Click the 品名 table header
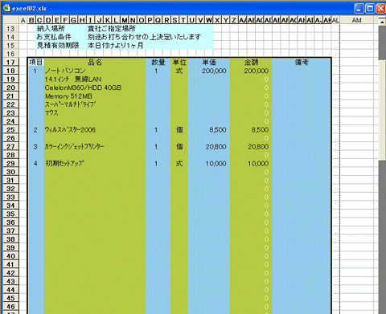Viewport: 386px width, 314px height. tap(95, 63)
